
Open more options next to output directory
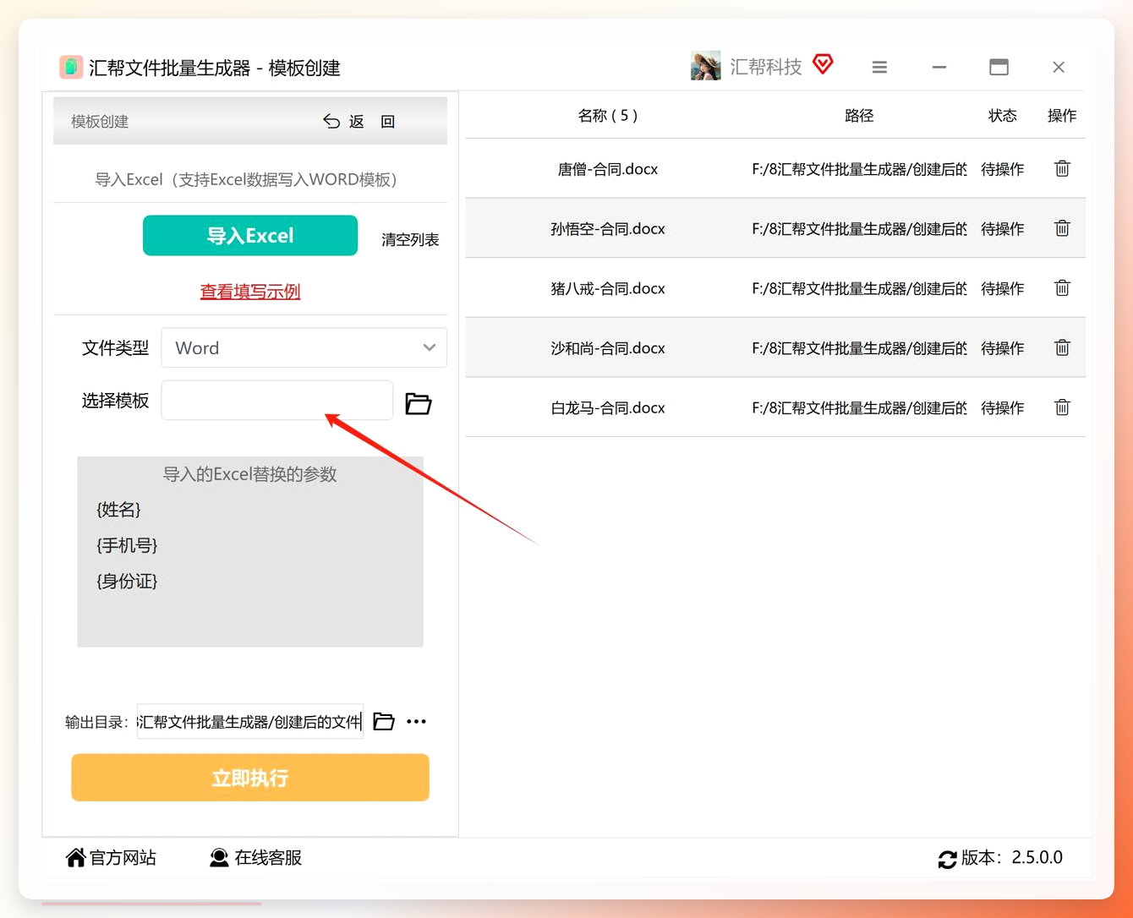click(x=416, y=721)
